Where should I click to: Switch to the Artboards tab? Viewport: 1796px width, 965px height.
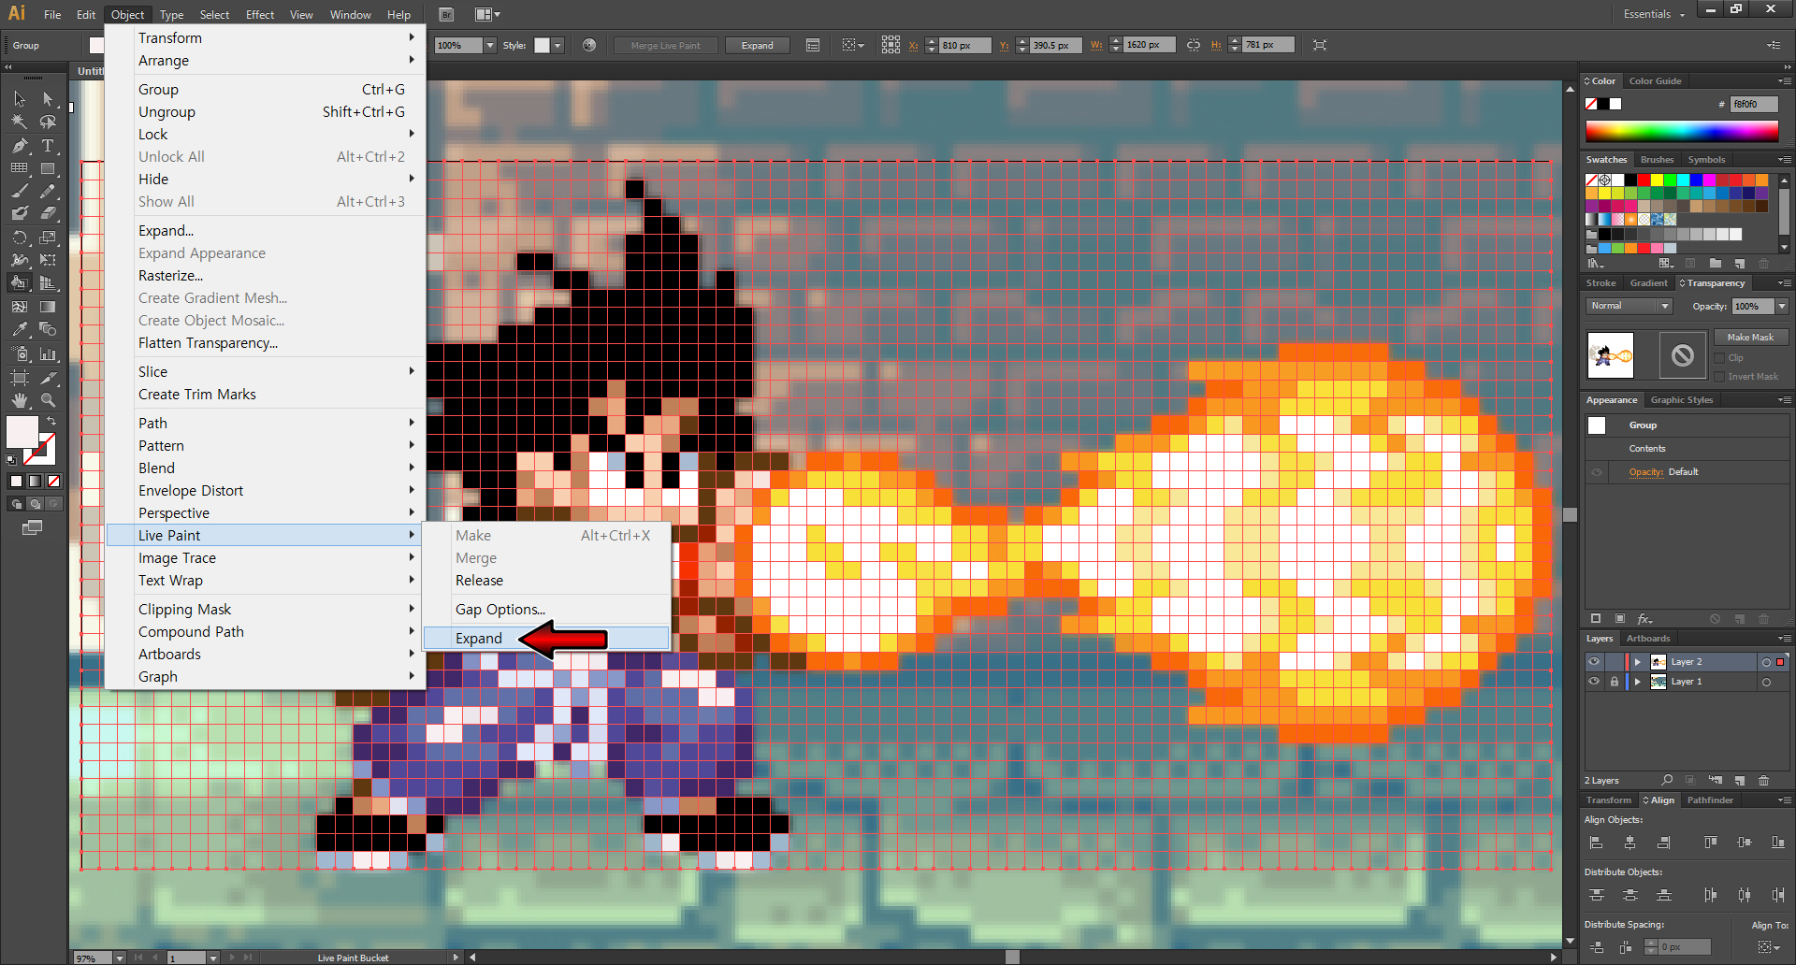point(1648,639)
